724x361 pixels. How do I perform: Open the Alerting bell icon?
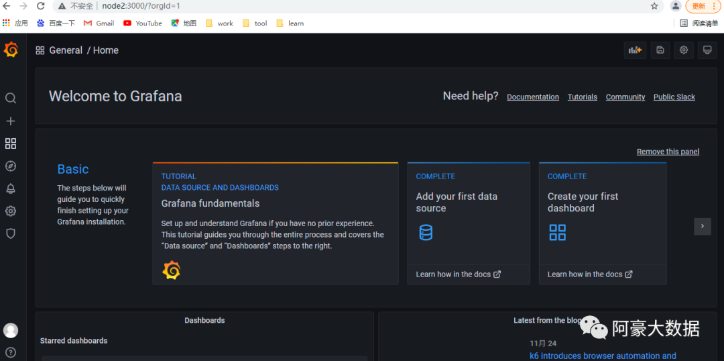11,189
